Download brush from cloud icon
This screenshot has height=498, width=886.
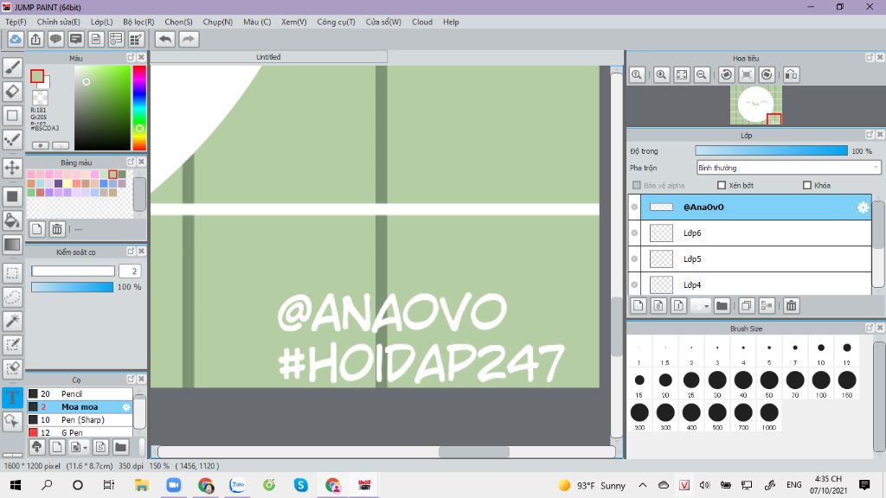[36, 447]
